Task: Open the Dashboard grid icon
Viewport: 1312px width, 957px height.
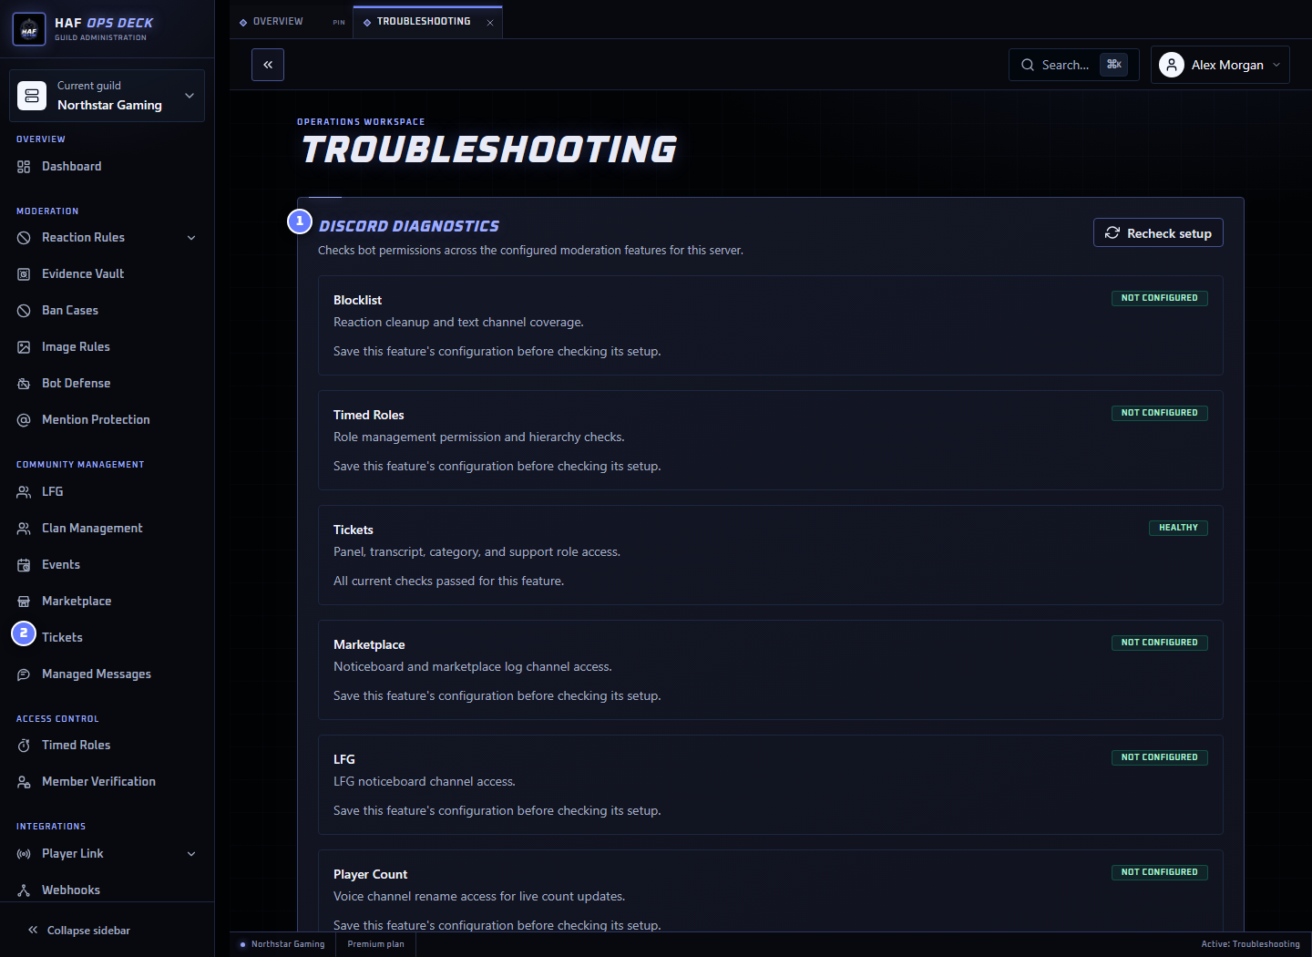Action: tap(24, 167)
